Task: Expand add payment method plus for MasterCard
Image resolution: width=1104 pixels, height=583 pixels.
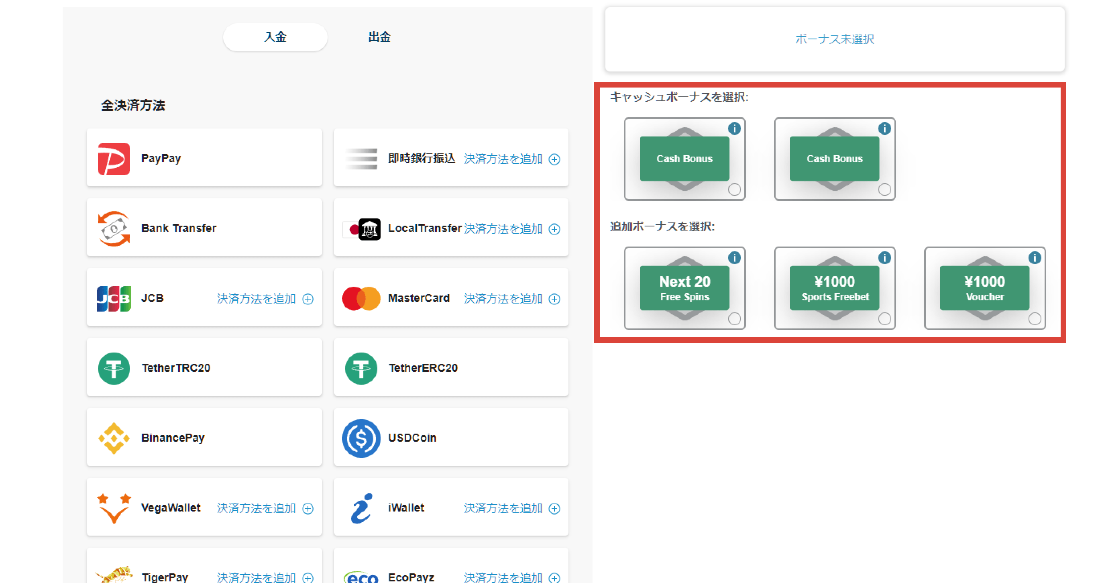Action: [x=554, y=299]
